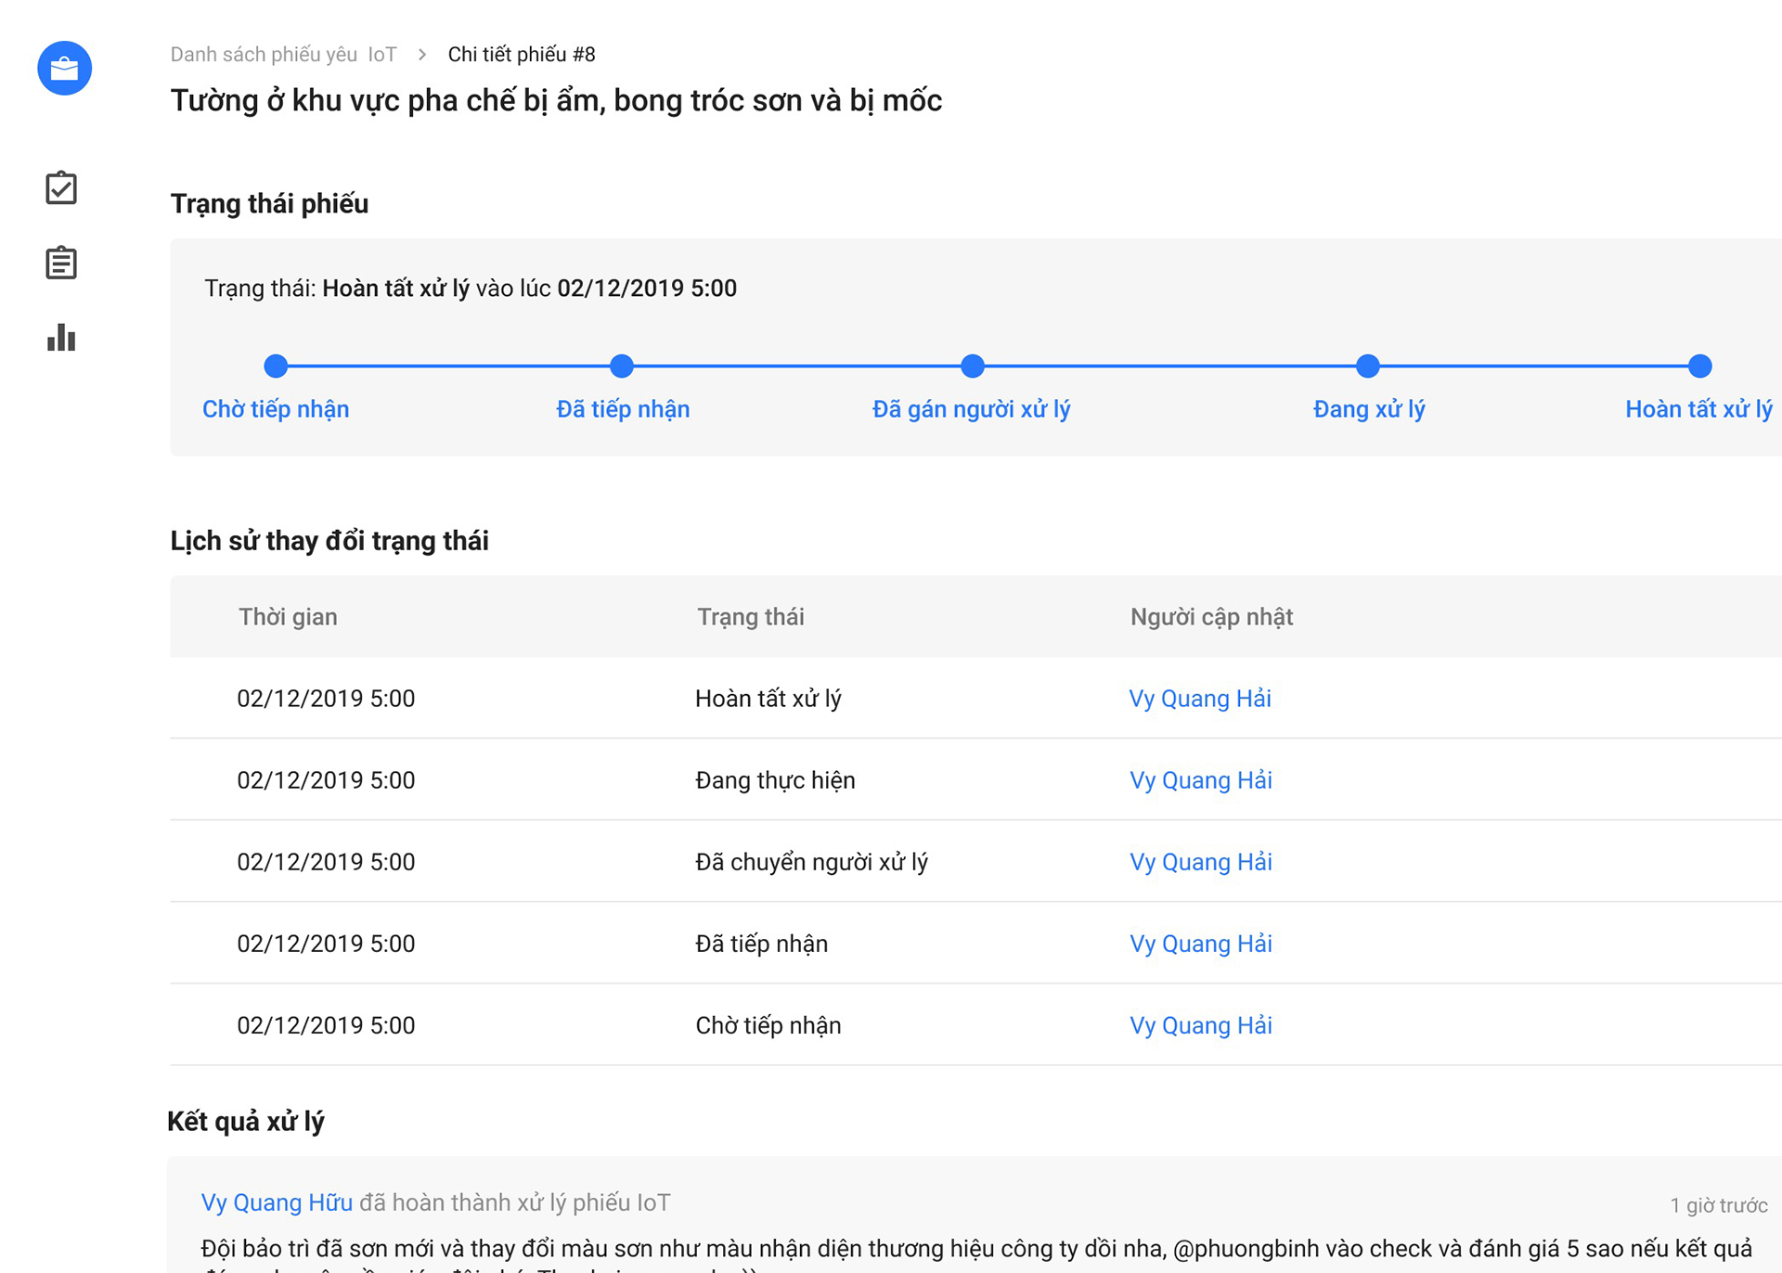
Task: Select the task checklist icon in the sidebar
Action: (x=60, y=188)
